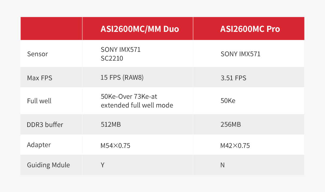Select the 50Ke value in Pro column
The width and height of the screenshot is (325, 192).
point(228,101)
